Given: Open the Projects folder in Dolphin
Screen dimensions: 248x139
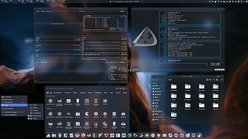Looking at the screenshot, I should click(x=215, y=97).
